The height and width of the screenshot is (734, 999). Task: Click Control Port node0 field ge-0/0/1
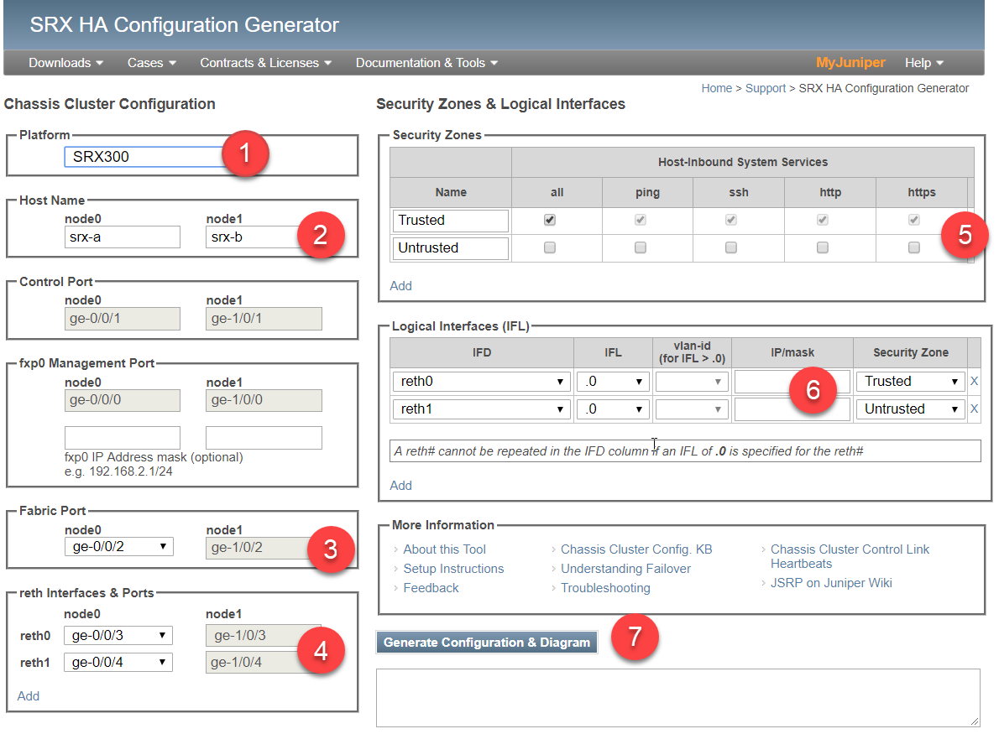point(123,318)
